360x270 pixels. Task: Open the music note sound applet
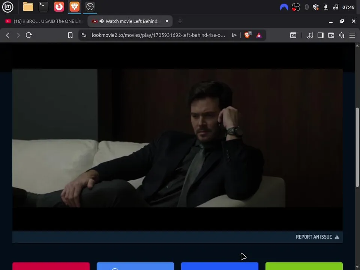[335, 7]
